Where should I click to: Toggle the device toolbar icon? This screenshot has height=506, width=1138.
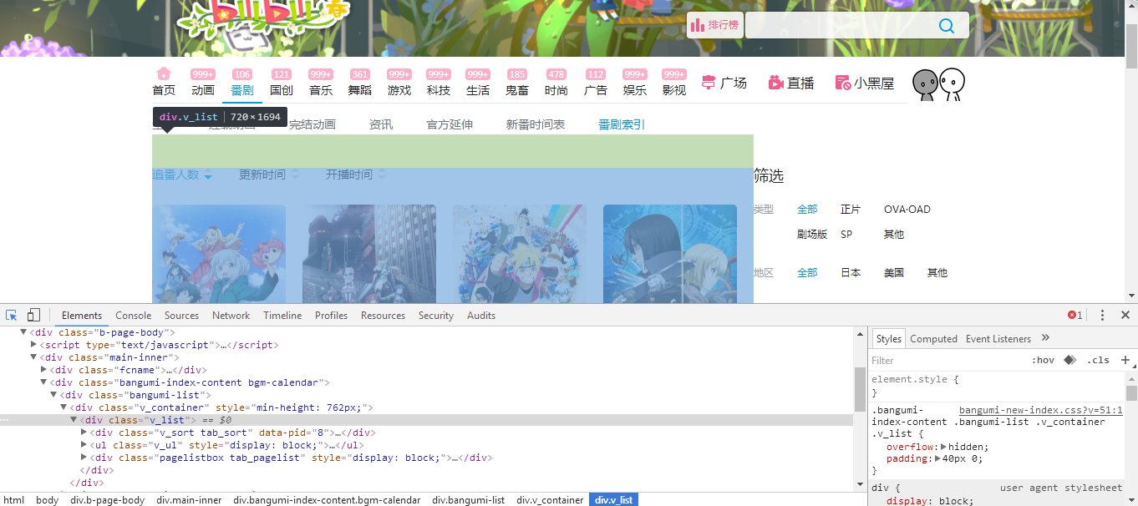33,315
